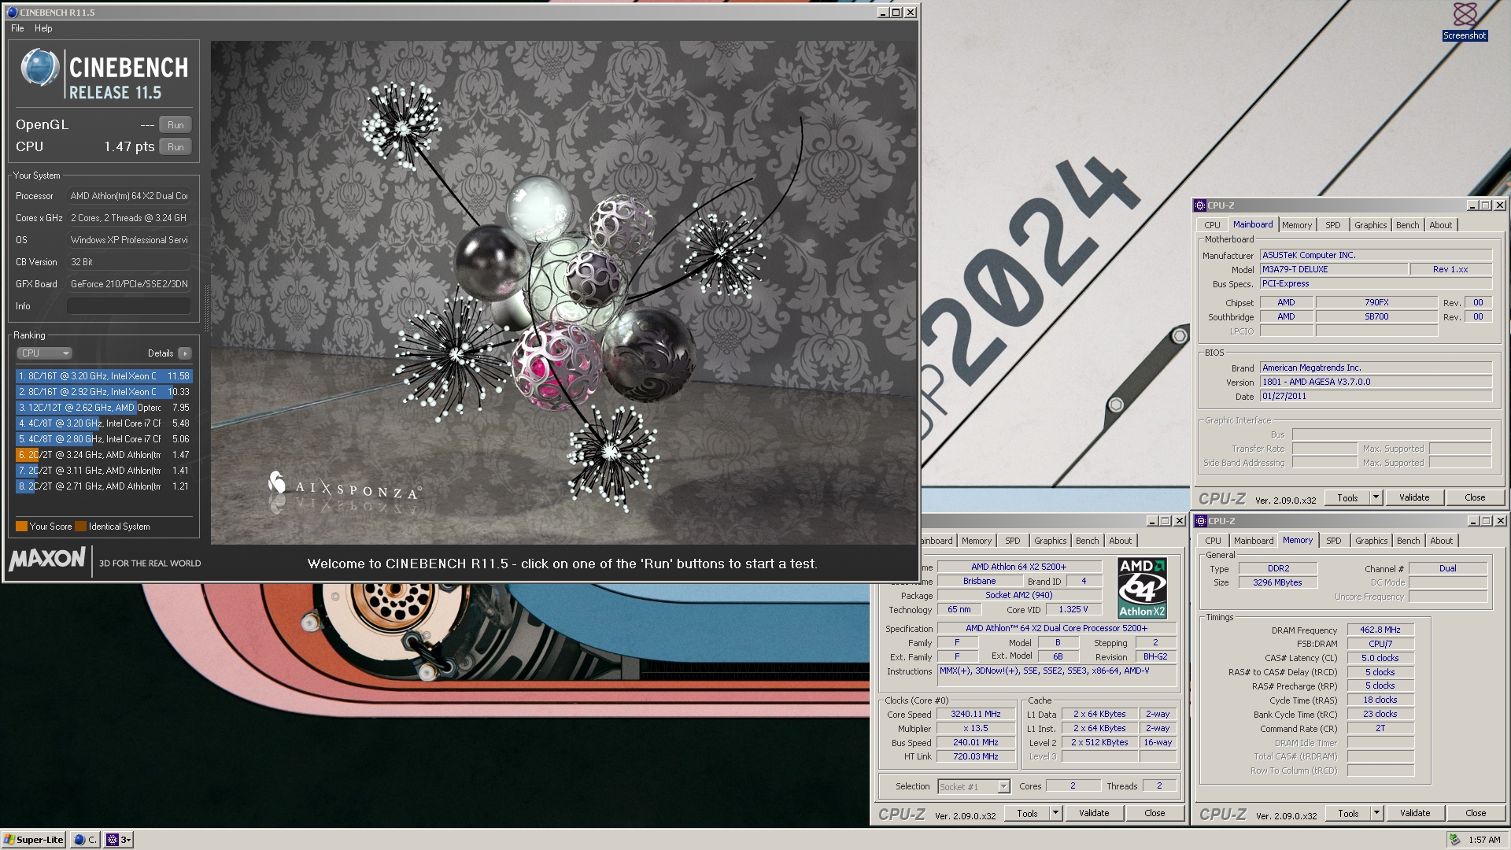The height and width of the screenshot is (850, 1511).
Task: Click the rendered spheres image in Cinebench
Action: tap(563, 293)
